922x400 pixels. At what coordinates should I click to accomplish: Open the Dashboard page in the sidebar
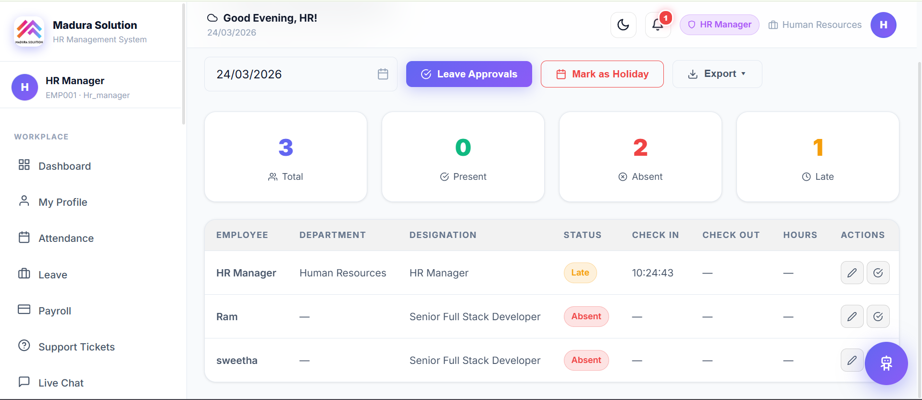(64, 166)
